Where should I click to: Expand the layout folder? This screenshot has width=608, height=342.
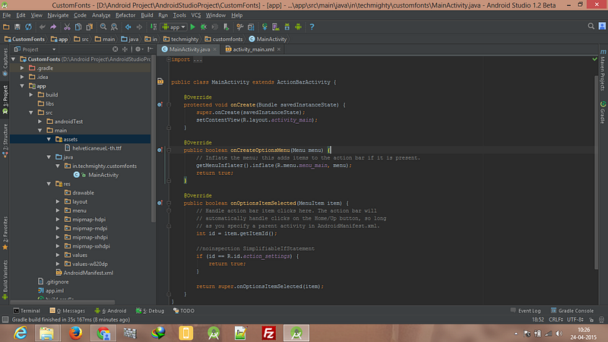coord(58,201)
